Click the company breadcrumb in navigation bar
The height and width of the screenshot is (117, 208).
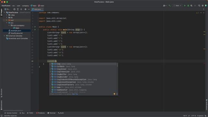(25, 6)
